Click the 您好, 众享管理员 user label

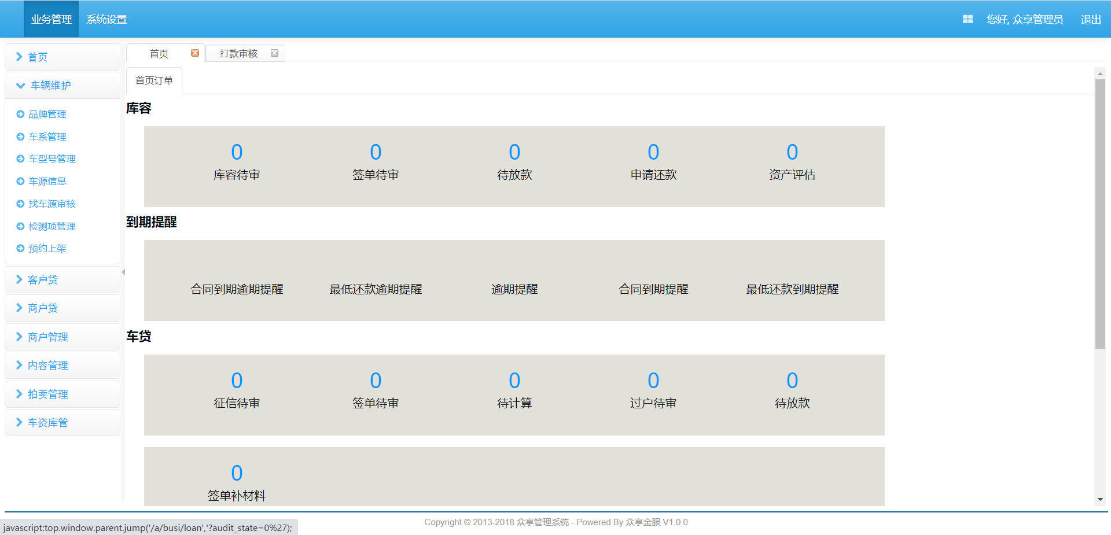[1025, 19]
